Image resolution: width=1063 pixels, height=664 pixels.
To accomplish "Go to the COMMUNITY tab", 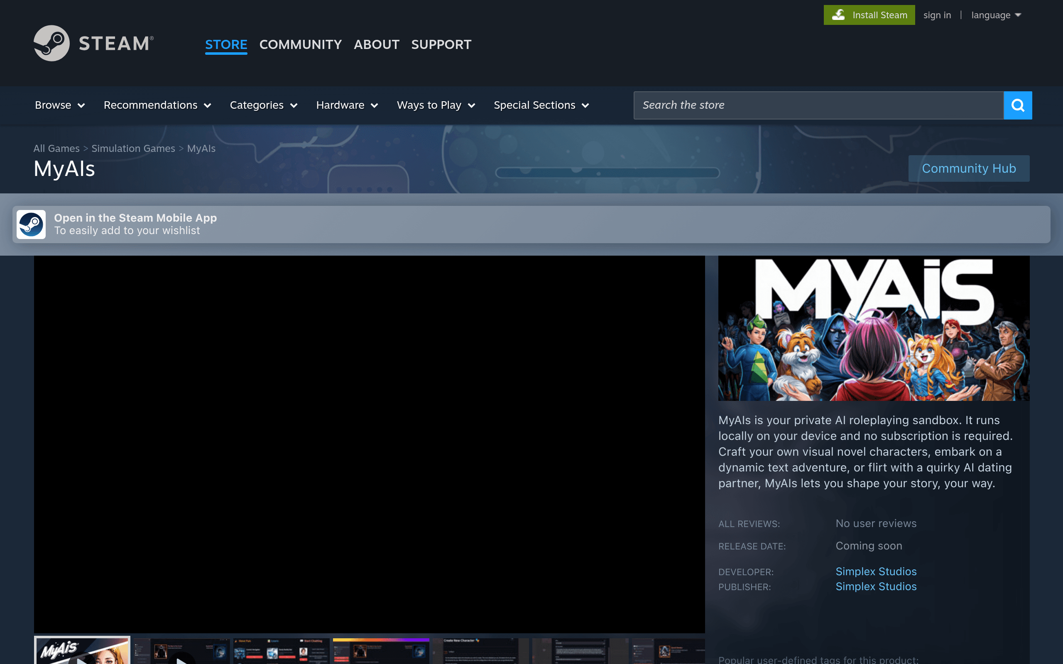I will (301, 44).
